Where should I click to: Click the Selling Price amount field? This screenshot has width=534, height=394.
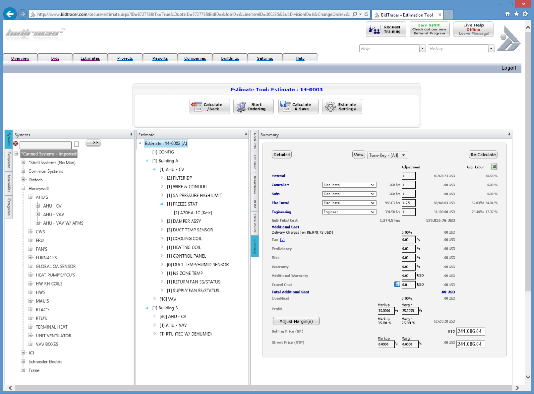coord(471,331)
